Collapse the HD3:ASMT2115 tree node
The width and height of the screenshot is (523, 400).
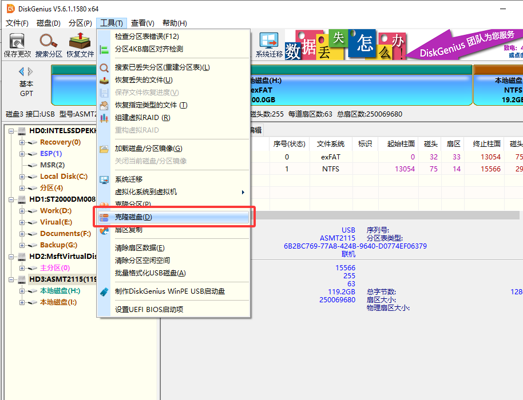(11, 280)
